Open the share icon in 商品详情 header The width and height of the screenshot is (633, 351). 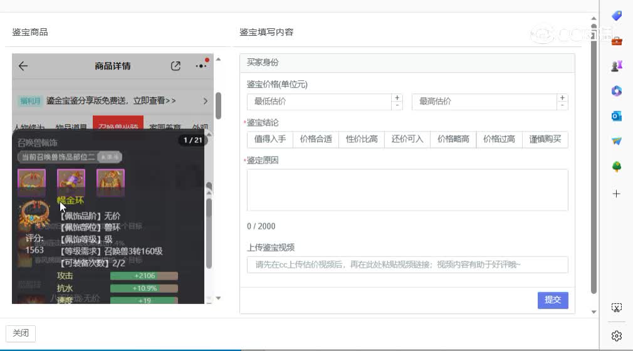coord(175,66)
